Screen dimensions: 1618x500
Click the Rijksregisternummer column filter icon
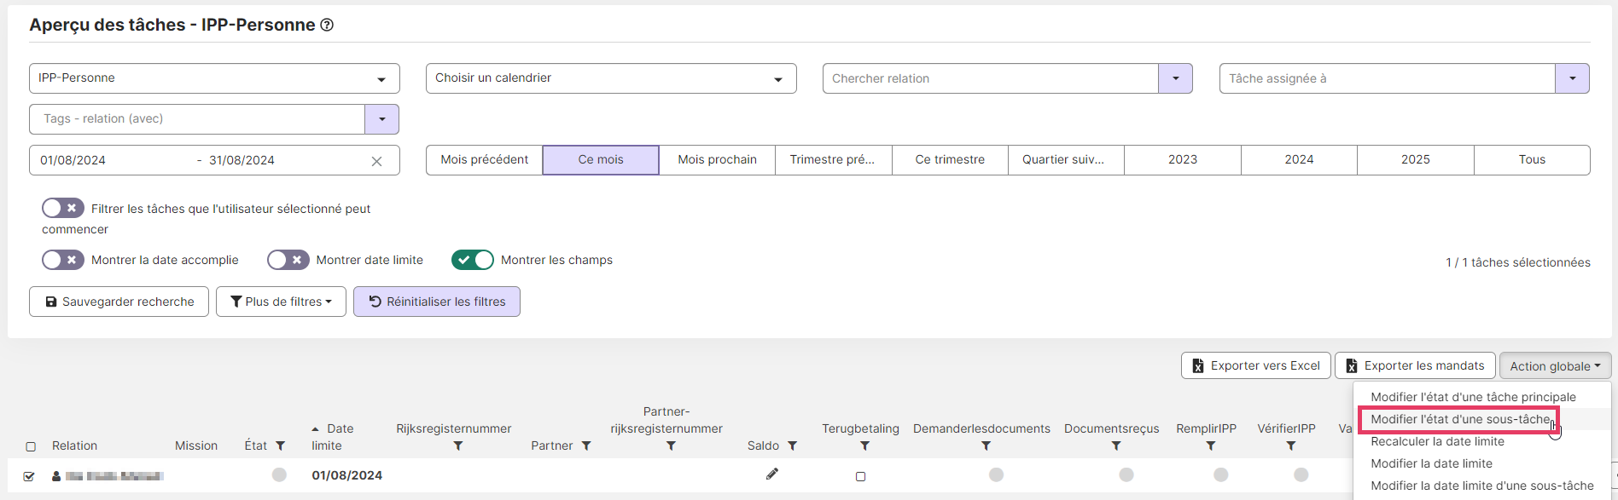click(x=457, y=445)
